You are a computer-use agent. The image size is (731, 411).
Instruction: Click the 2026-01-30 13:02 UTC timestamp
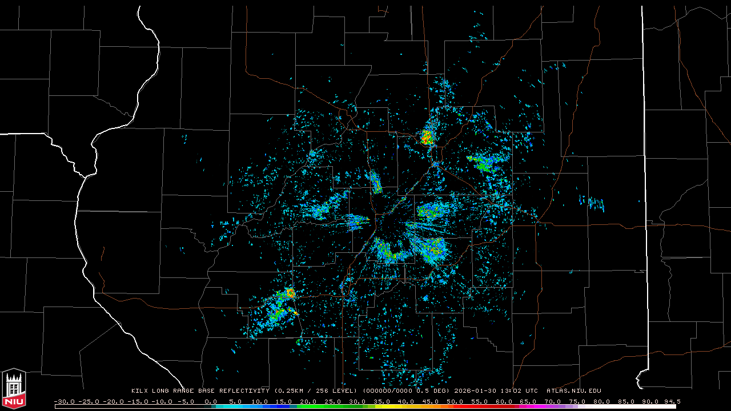click(496, 391)
